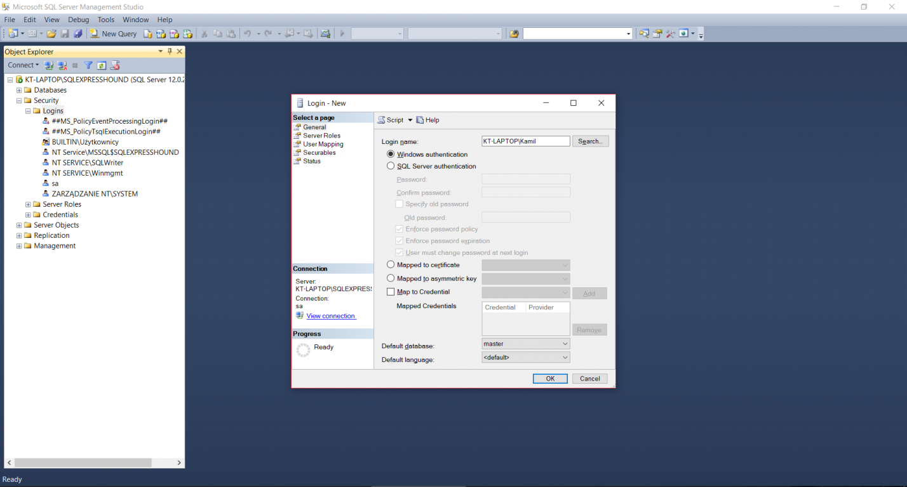
Task: Collapse the Security tree node
Action: click(x=19, y=100)
